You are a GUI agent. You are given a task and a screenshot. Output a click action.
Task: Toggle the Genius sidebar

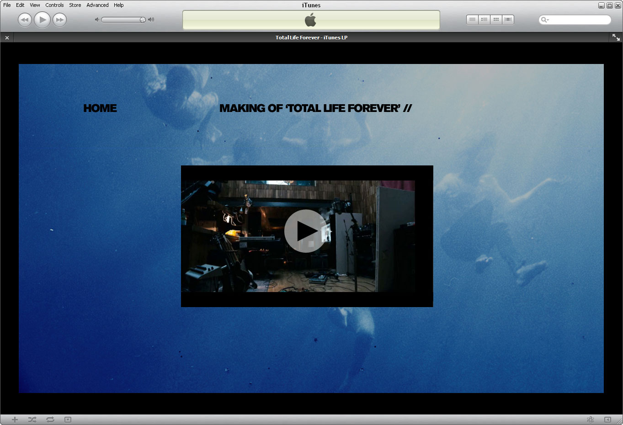[607, 420]
